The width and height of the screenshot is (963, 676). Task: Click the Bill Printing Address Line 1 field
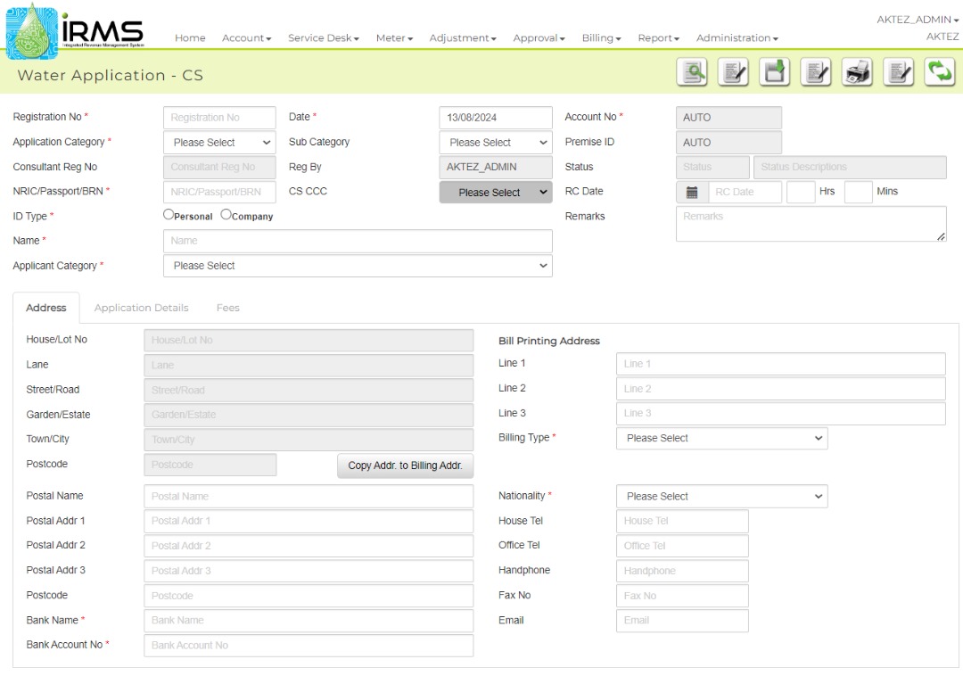[781, 364]
